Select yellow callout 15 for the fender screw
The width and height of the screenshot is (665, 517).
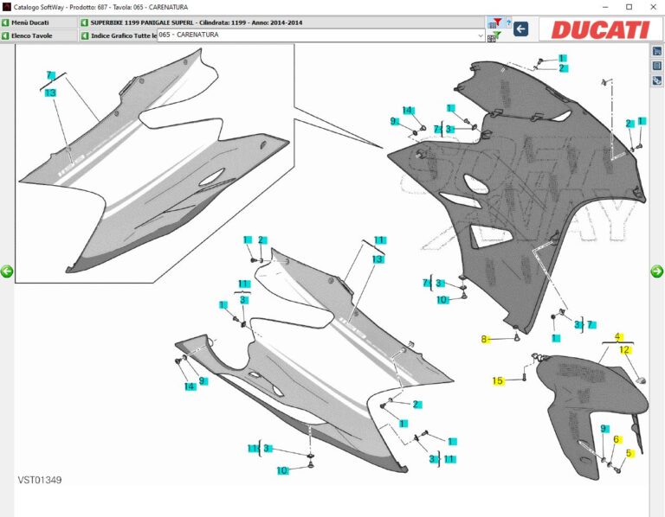[x=498, y=381]
